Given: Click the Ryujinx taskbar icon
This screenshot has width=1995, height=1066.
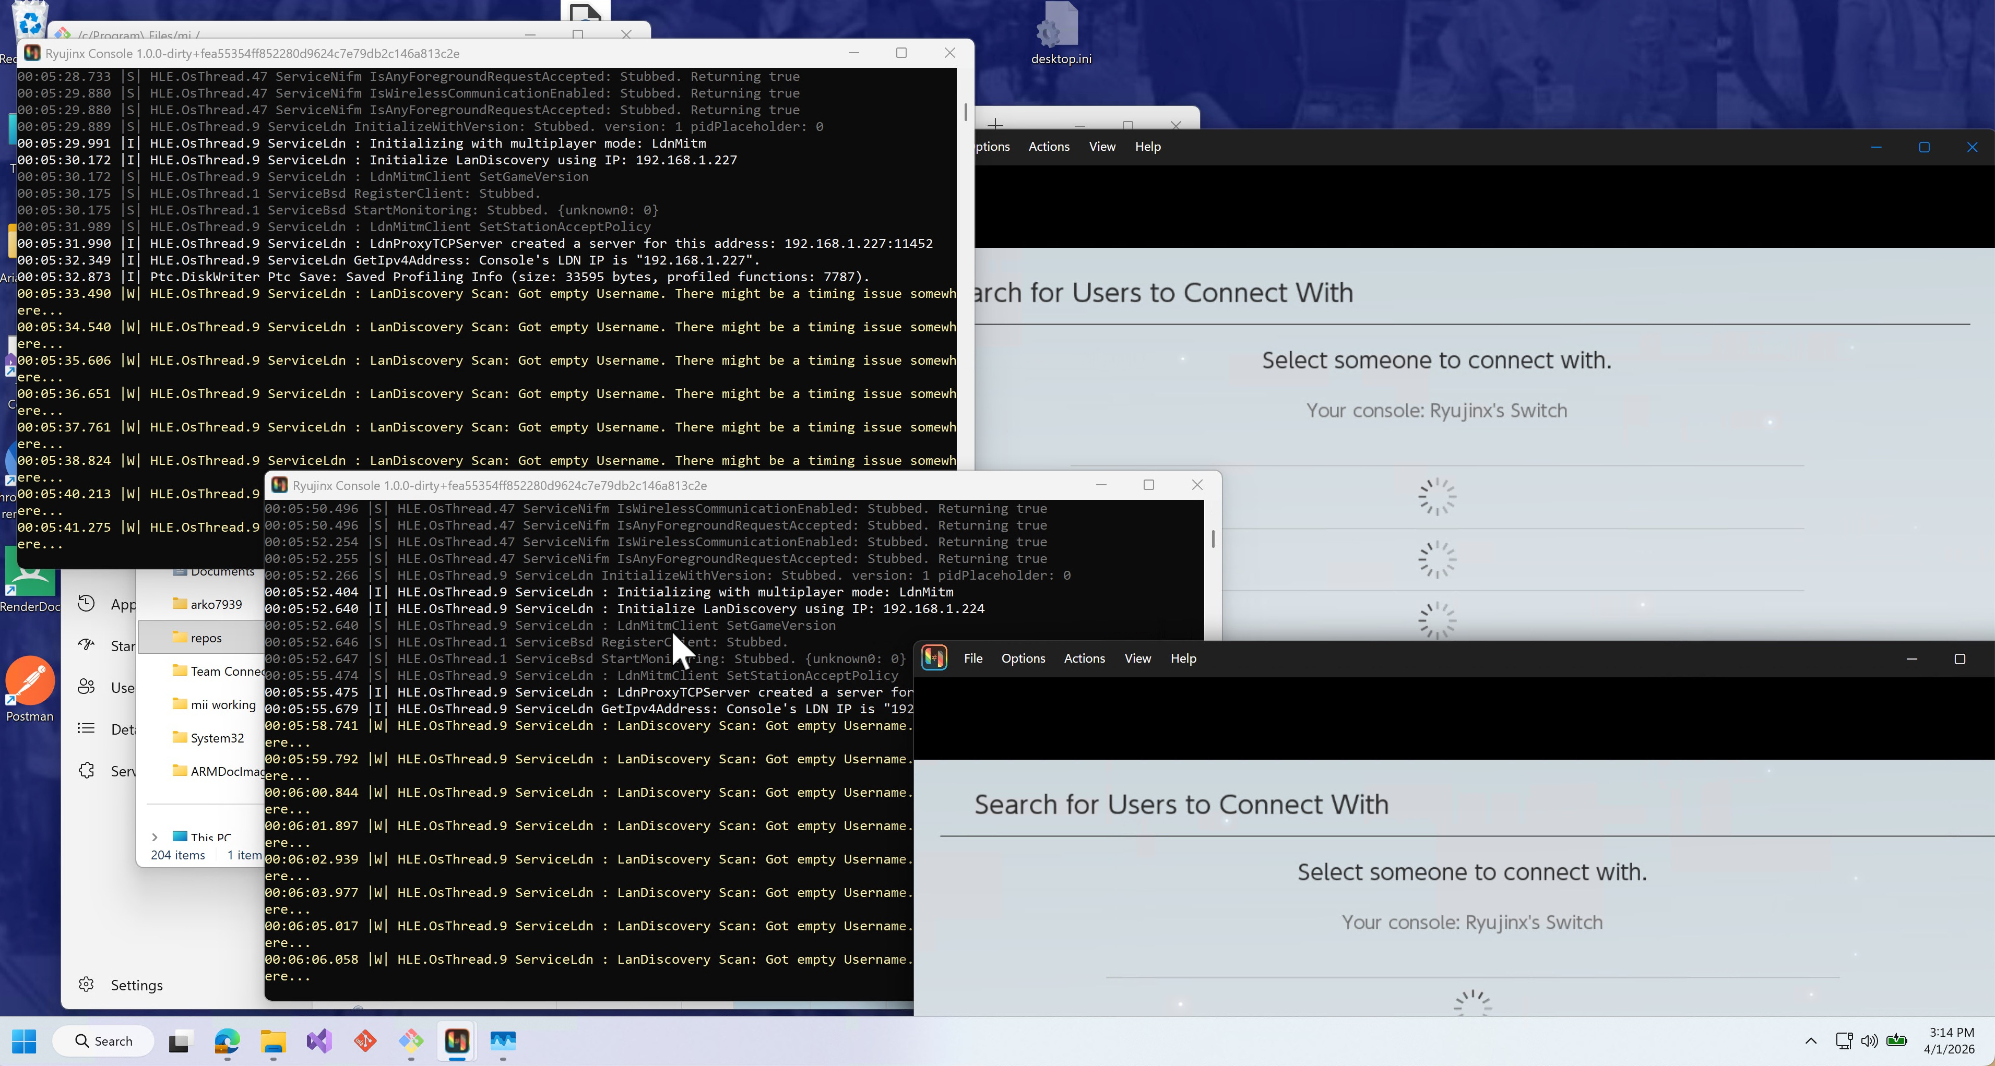Looking at the screenshot, I should 457,1040.
